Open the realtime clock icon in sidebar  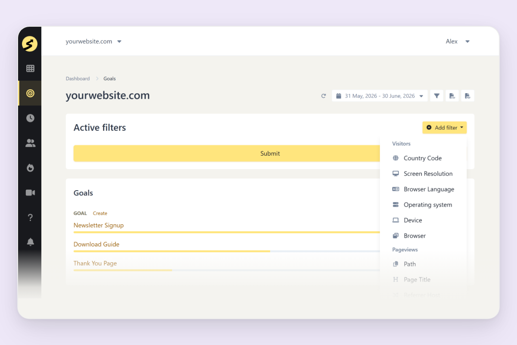coord(30,118)
